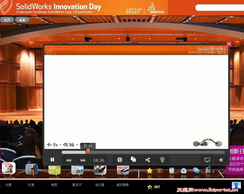
Task: Click the share icon in player
Action: tap(147, 160)
